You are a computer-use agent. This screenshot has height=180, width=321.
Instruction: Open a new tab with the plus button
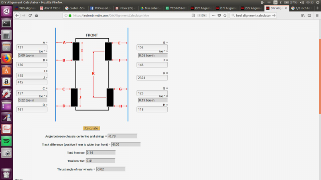tap(318, 8)
